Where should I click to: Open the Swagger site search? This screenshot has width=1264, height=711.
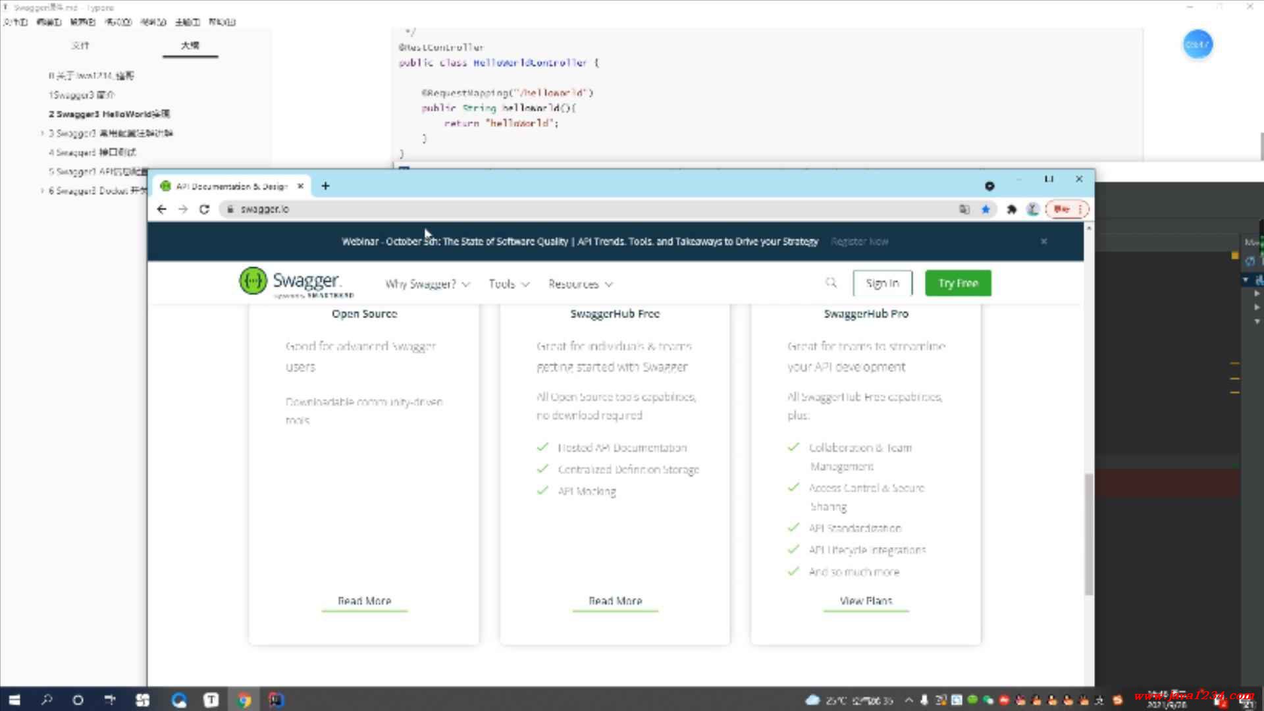click(x=831, y=282)
